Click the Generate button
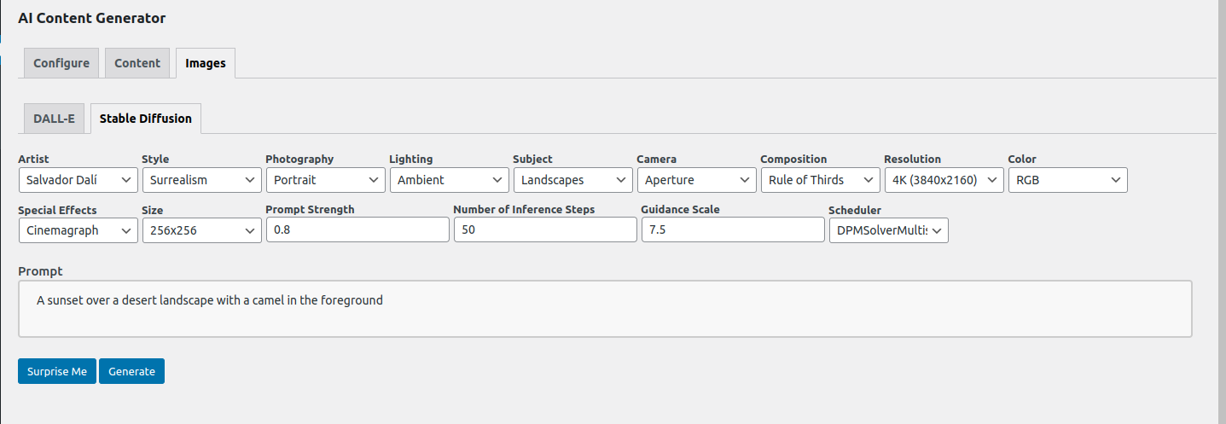 (131, 371)
